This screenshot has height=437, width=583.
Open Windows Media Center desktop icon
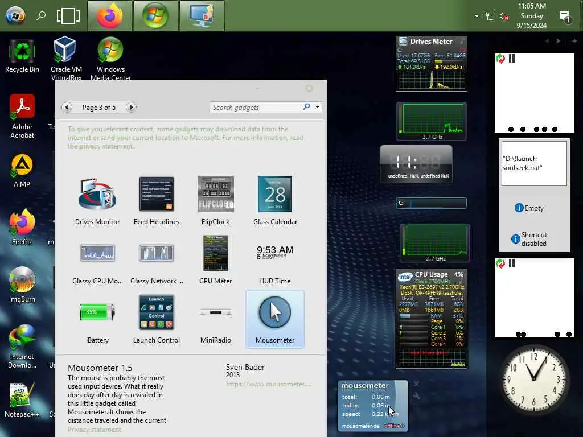[x=110, y=58]
